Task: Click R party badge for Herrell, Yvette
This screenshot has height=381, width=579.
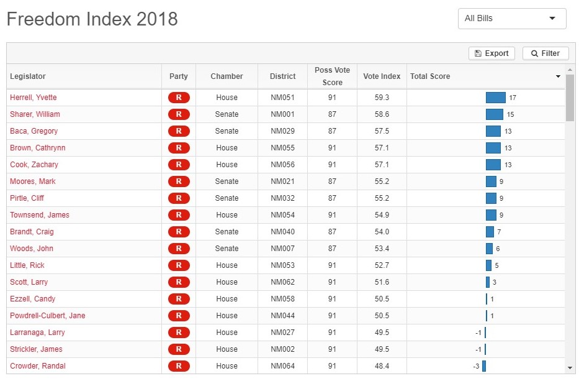Action: 179,98
